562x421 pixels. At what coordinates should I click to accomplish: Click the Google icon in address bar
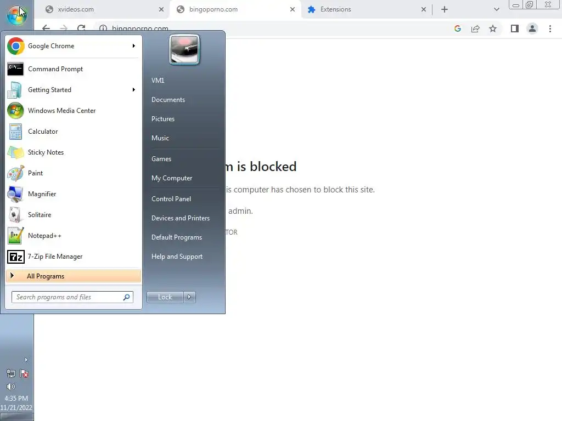458,29
